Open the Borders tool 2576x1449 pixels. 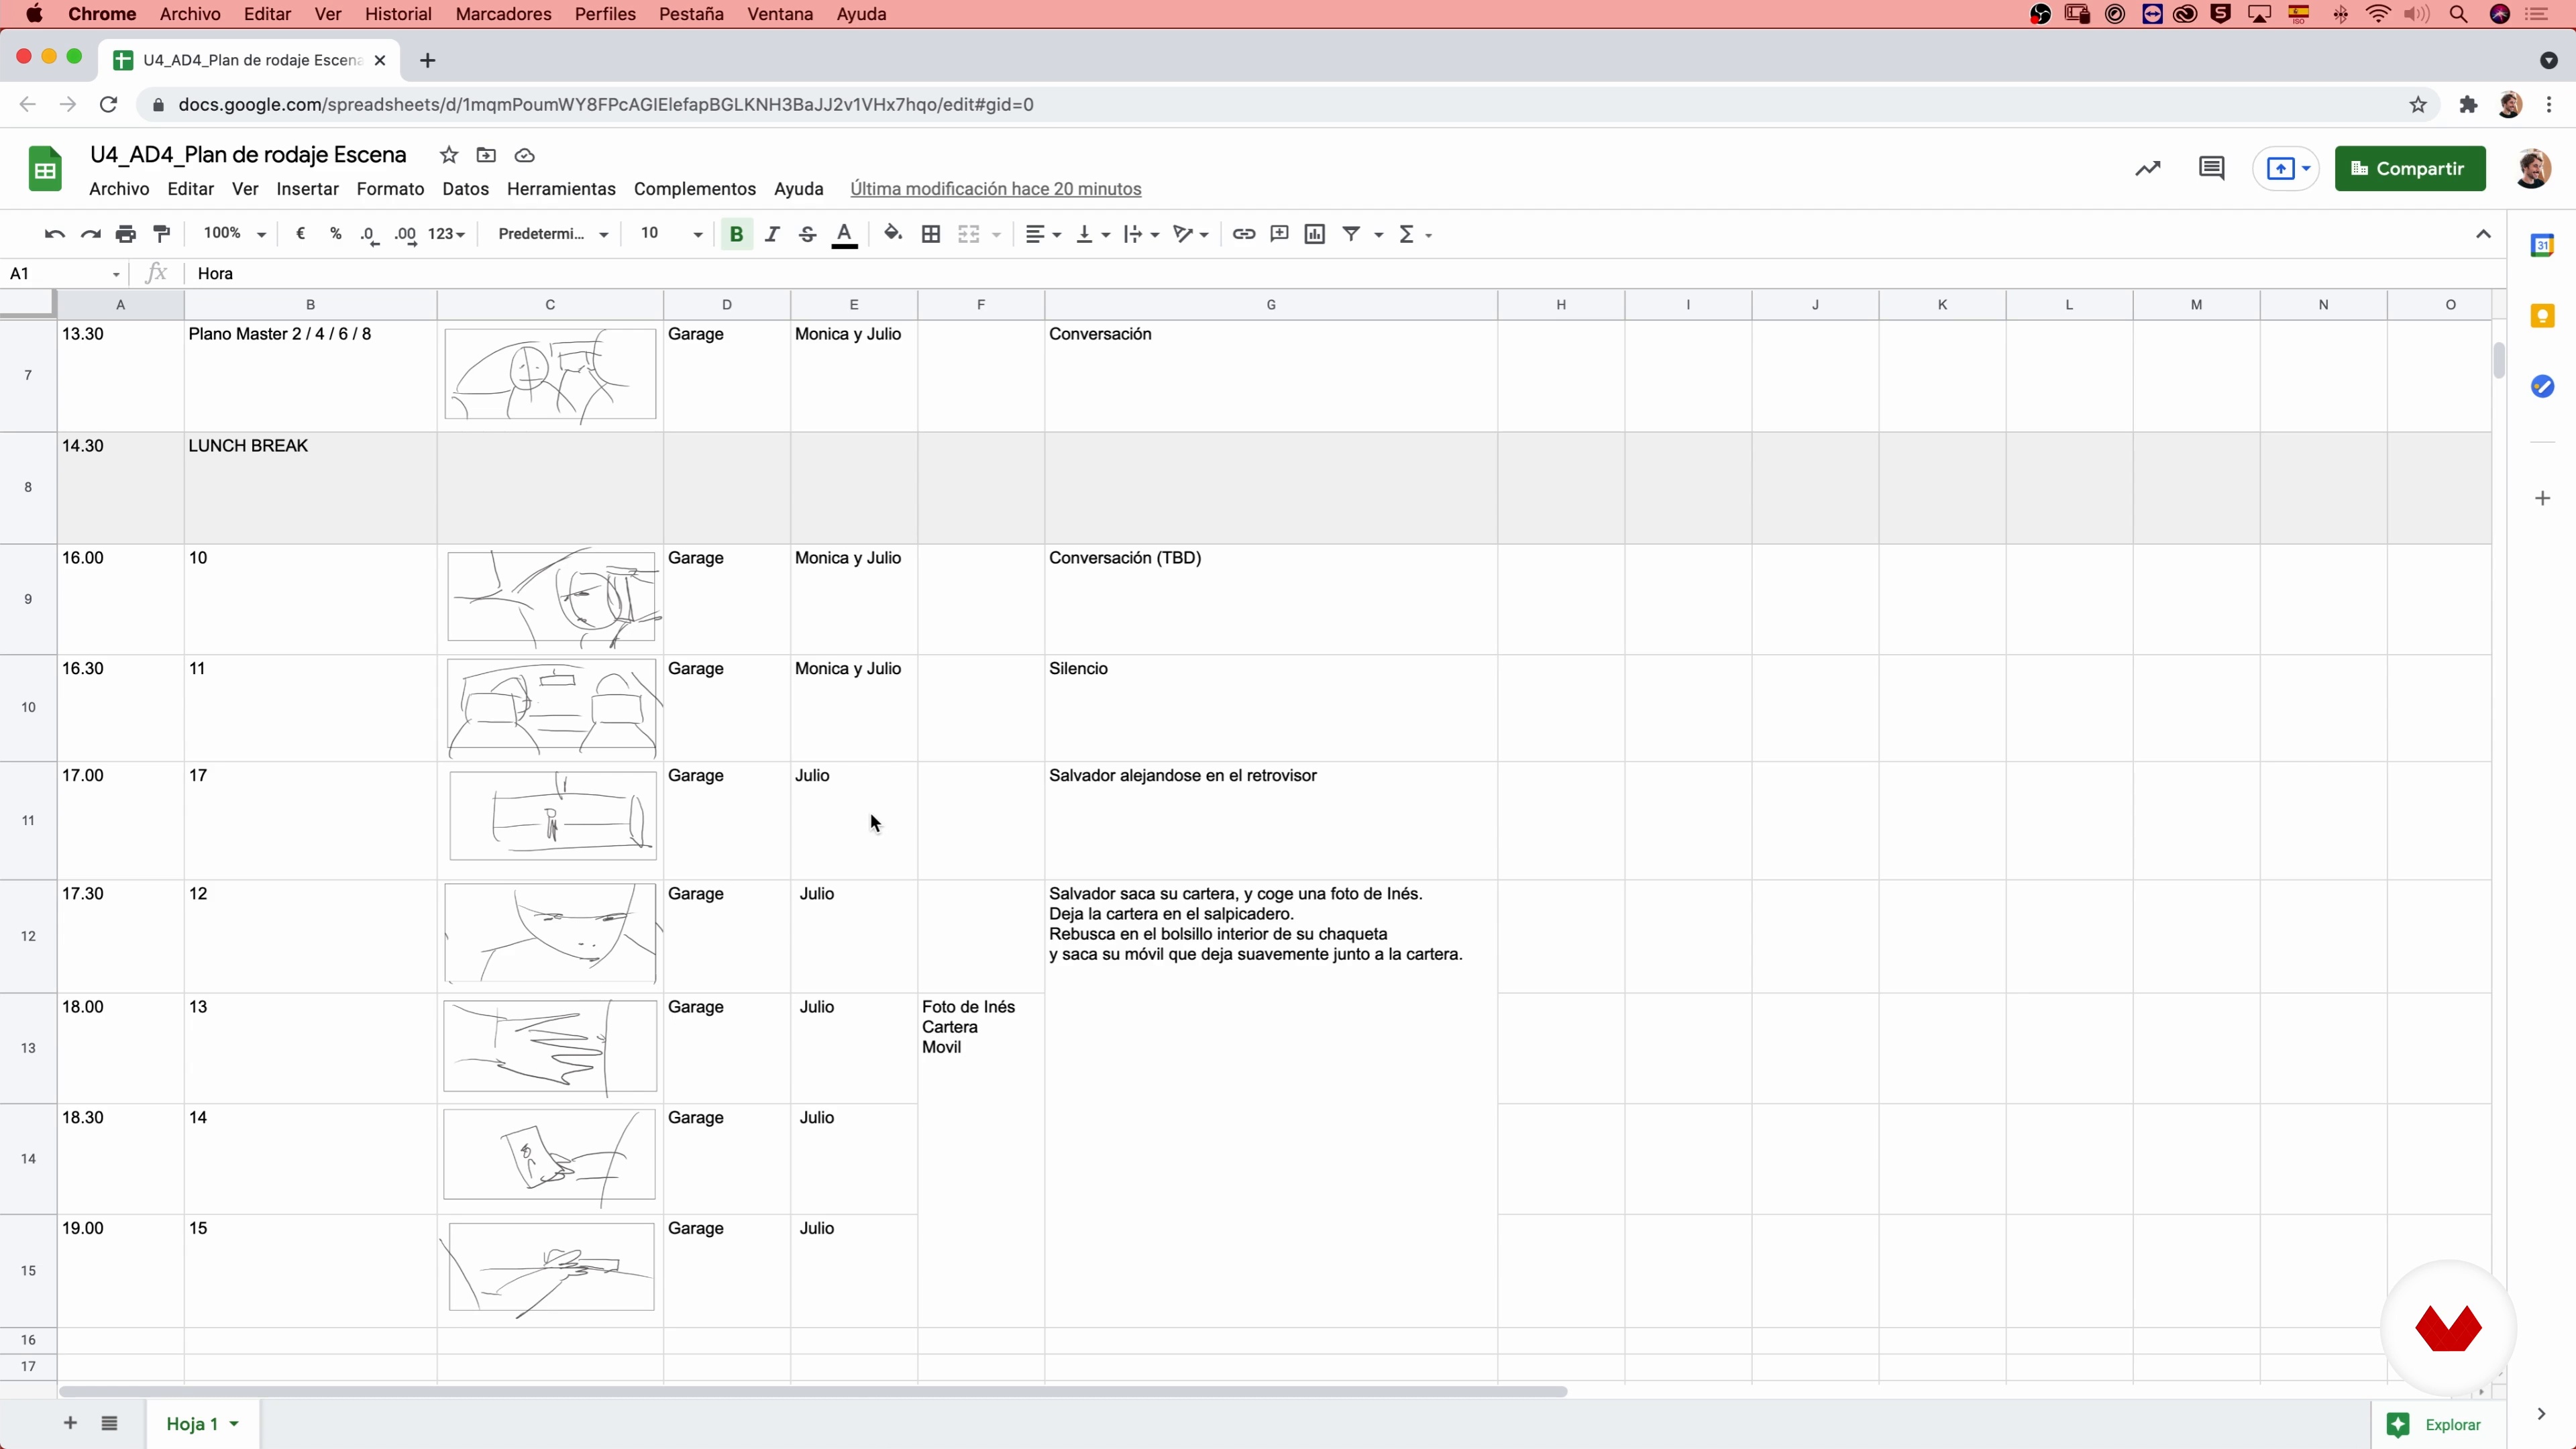coord(930,234)
